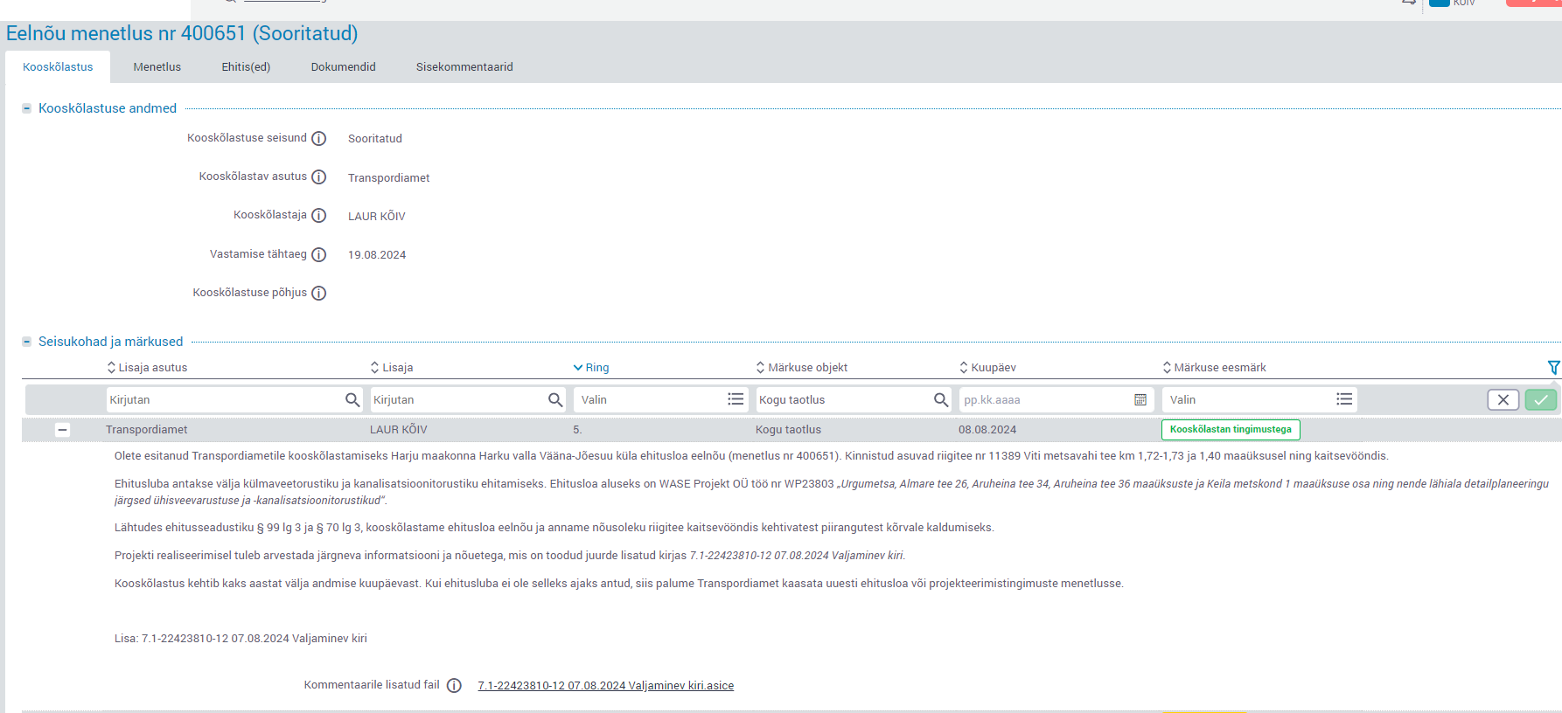
Task: Click the Kooskõlastan tingimustega status badge
Action: point(1231,430)
